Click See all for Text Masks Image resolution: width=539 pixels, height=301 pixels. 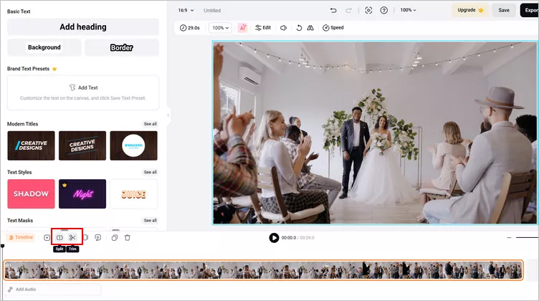(x=151, y=220)
